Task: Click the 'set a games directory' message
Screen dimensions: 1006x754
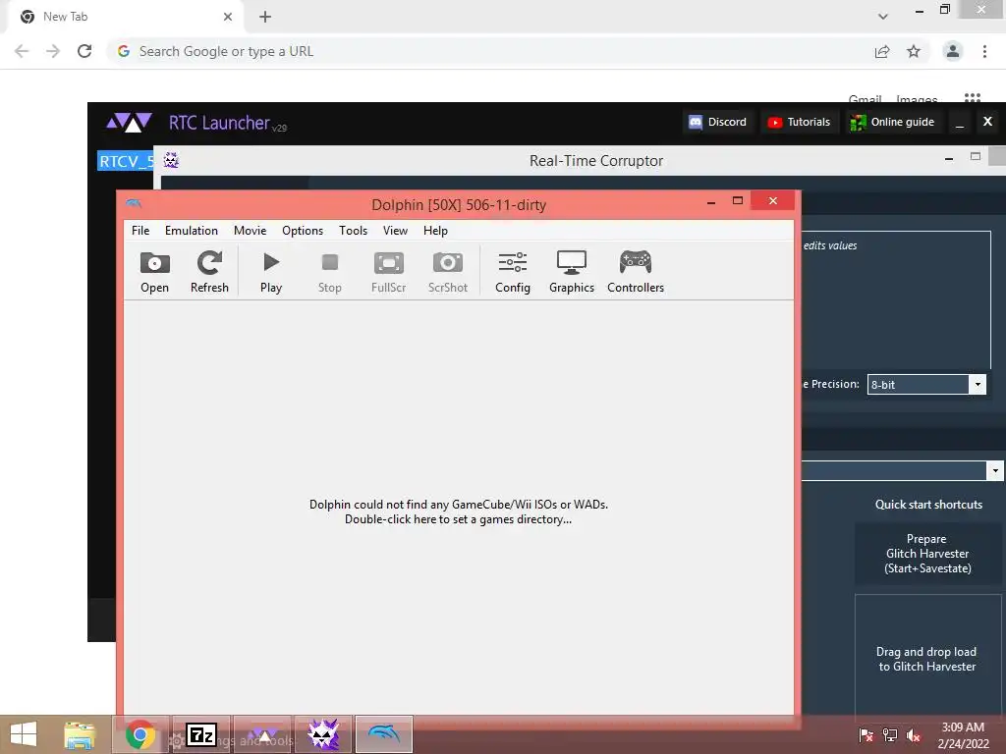Action: 458,512
